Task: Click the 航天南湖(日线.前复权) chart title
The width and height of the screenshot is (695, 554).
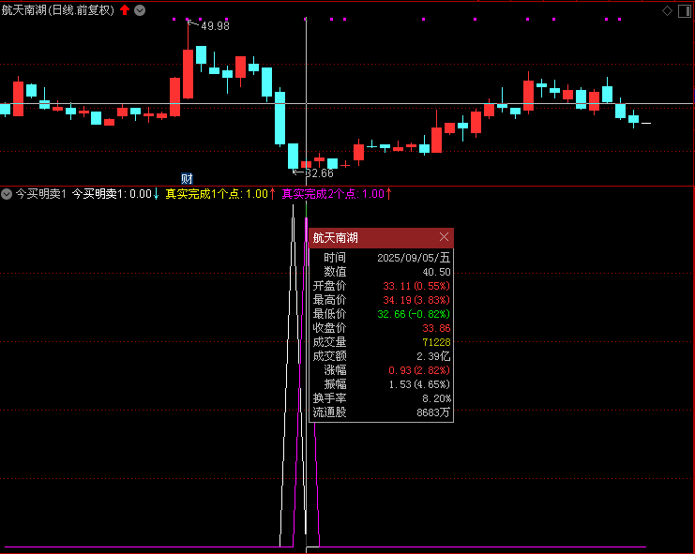Action: pos(57,9)
